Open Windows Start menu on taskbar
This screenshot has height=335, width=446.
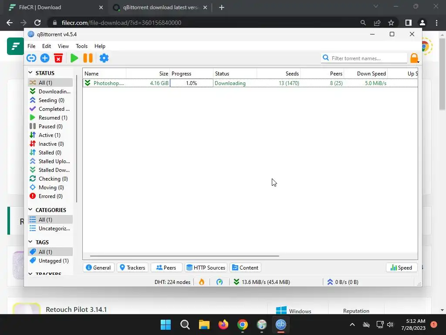166,325
